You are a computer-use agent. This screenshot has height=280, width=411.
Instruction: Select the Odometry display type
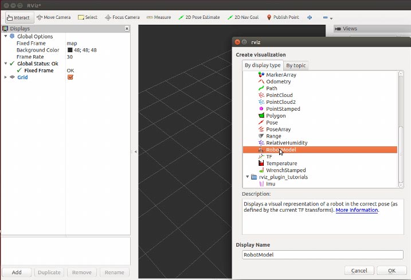(279, 81)
